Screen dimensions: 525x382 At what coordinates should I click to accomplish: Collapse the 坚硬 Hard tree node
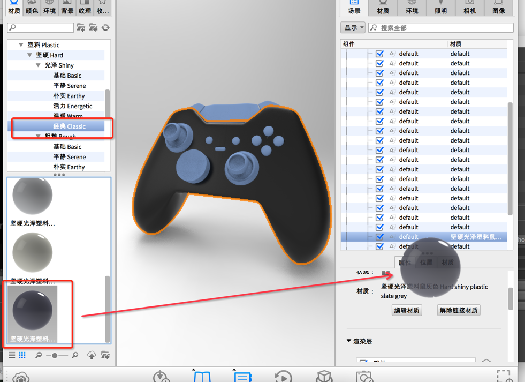click(29, 55)
